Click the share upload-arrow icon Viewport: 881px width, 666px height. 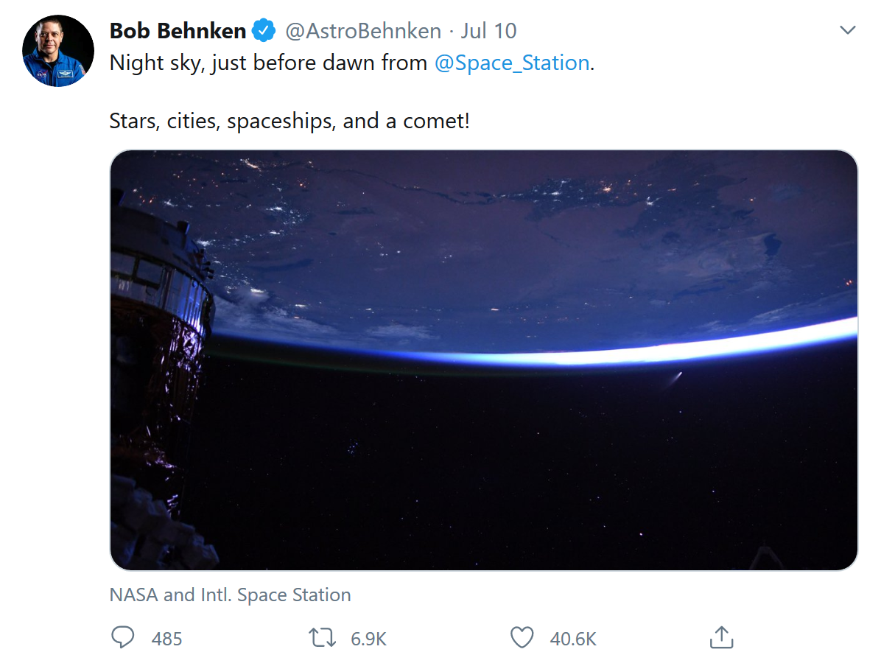click(x=721, y=637)
